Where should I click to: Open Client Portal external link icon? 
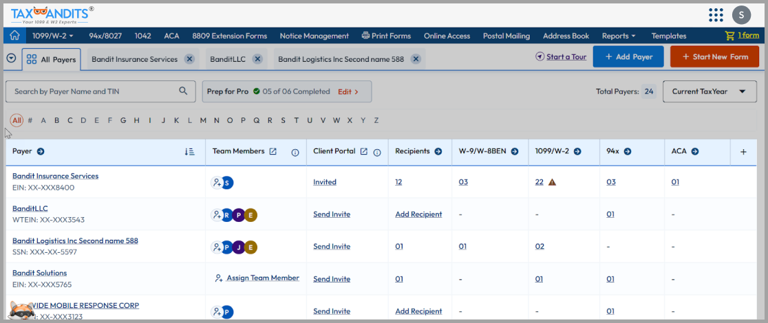(364, 151)
